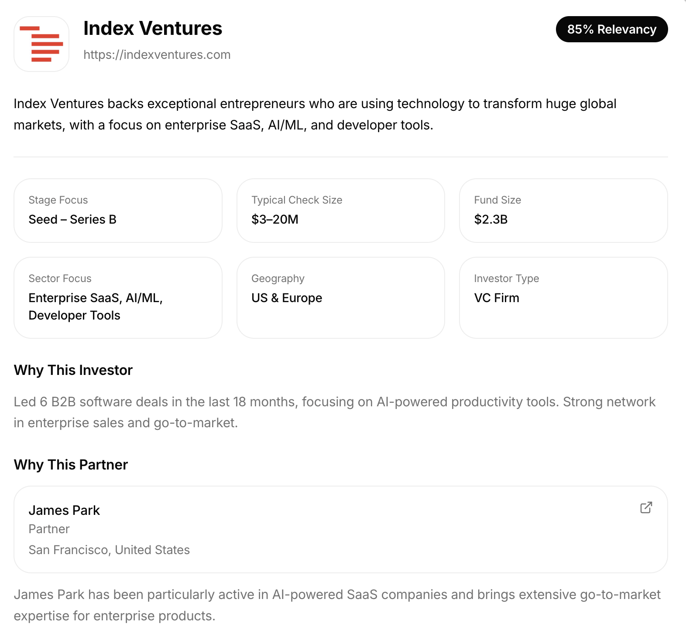
Task: Click the Fund Size $2.3B card
Action: [x=563, y=210]
